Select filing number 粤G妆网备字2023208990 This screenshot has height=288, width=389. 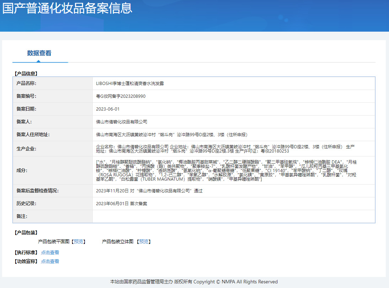pos(120,96)
